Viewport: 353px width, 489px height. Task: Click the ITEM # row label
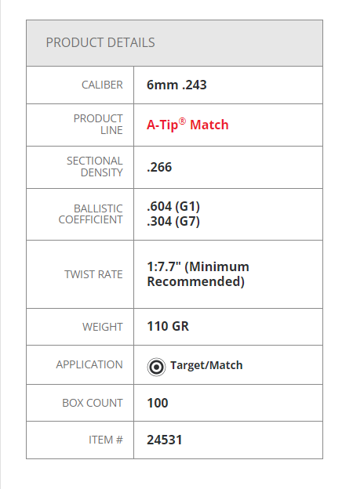[105, 440]
